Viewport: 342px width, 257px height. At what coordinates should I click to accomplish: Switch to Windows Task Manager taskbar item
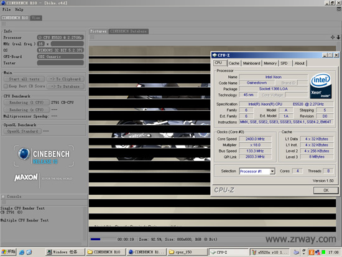pos(65,252)
